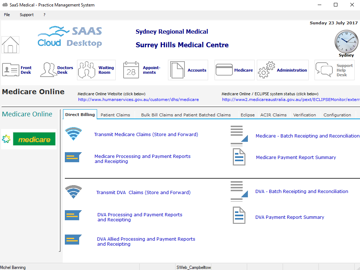The height and width of the screenshot is (270, 360).
Task: Click the icon beside DVA Processing and Payment Reports
Action: tap(73, 215)
